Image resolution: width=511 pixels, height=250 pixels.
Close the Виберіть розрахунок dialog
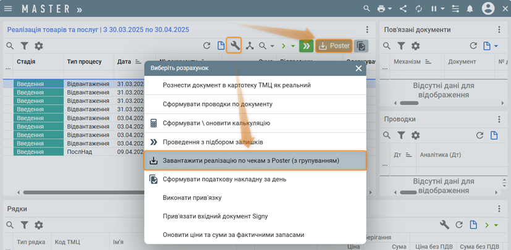pos(358,68)
